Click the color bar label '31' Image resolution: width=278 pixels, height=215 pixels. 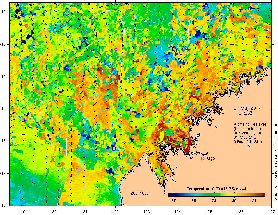click(254, 201)
